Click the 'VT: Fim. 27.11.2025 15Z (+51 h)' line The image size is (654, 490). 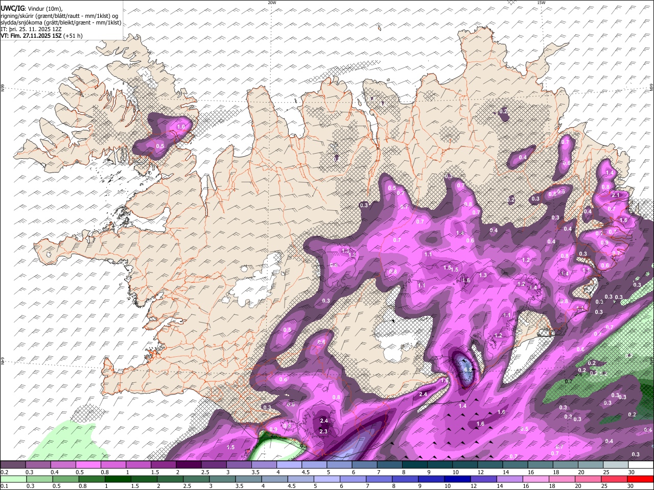(42, 36)
